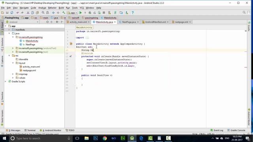Click the Synchronize toolbar icon

click(12, 13)
